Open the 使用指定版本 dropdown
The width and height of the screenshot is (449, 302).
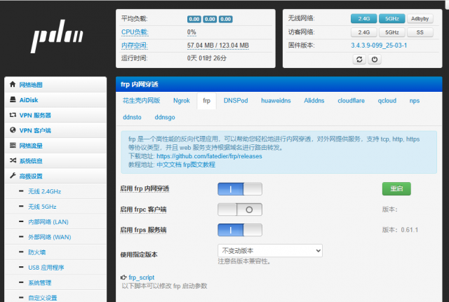point(270,251)
